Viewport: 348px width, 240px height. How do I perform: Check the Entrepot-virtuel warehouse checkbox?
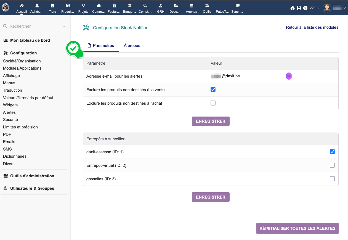(x=332, y=165)
